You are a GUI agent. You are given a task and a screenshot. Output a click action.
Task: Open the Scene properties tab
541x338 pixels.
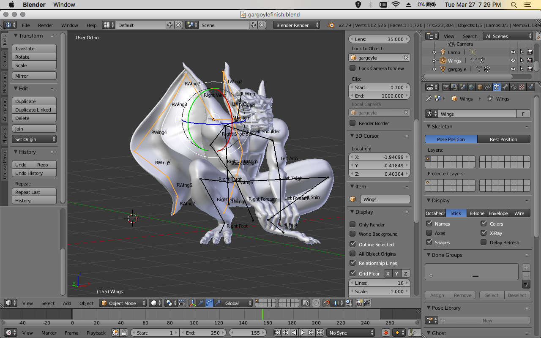pyautogui.click(x=463, y=87)
